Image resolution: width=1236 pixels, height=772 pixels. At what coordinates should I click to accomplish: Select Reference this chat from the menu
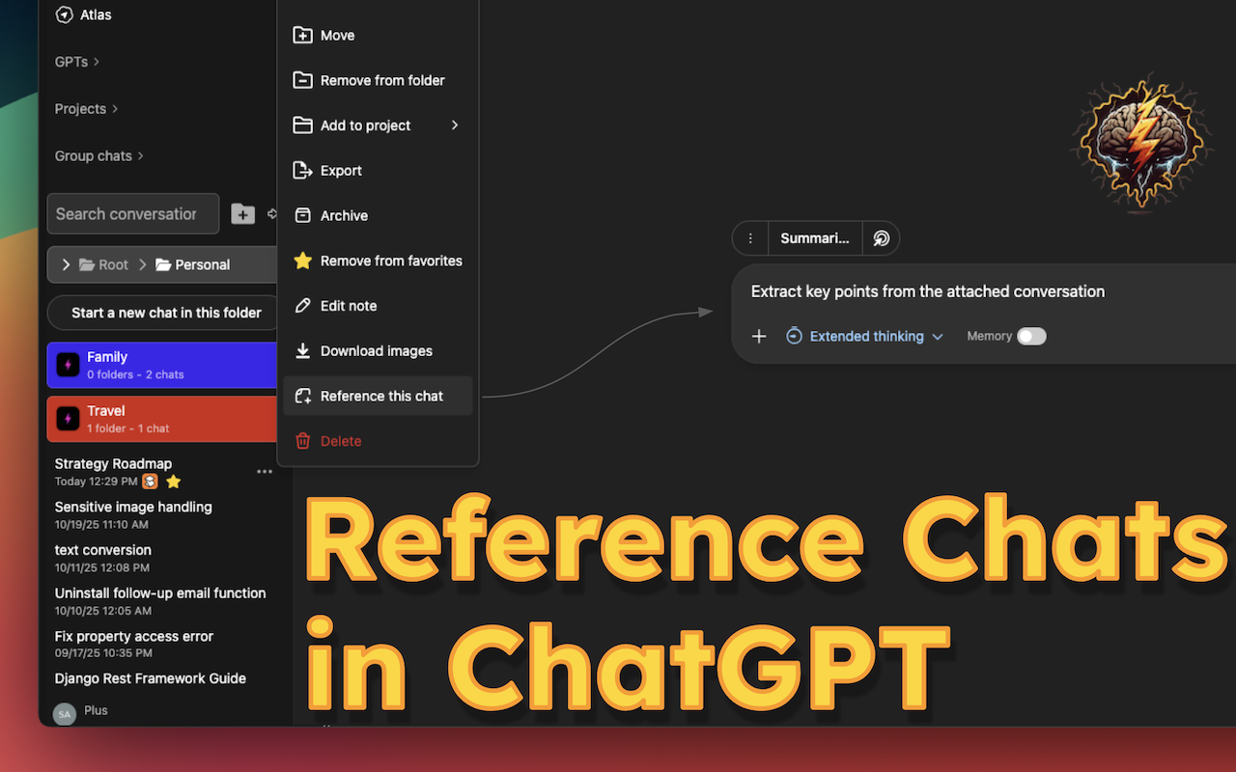381,396
